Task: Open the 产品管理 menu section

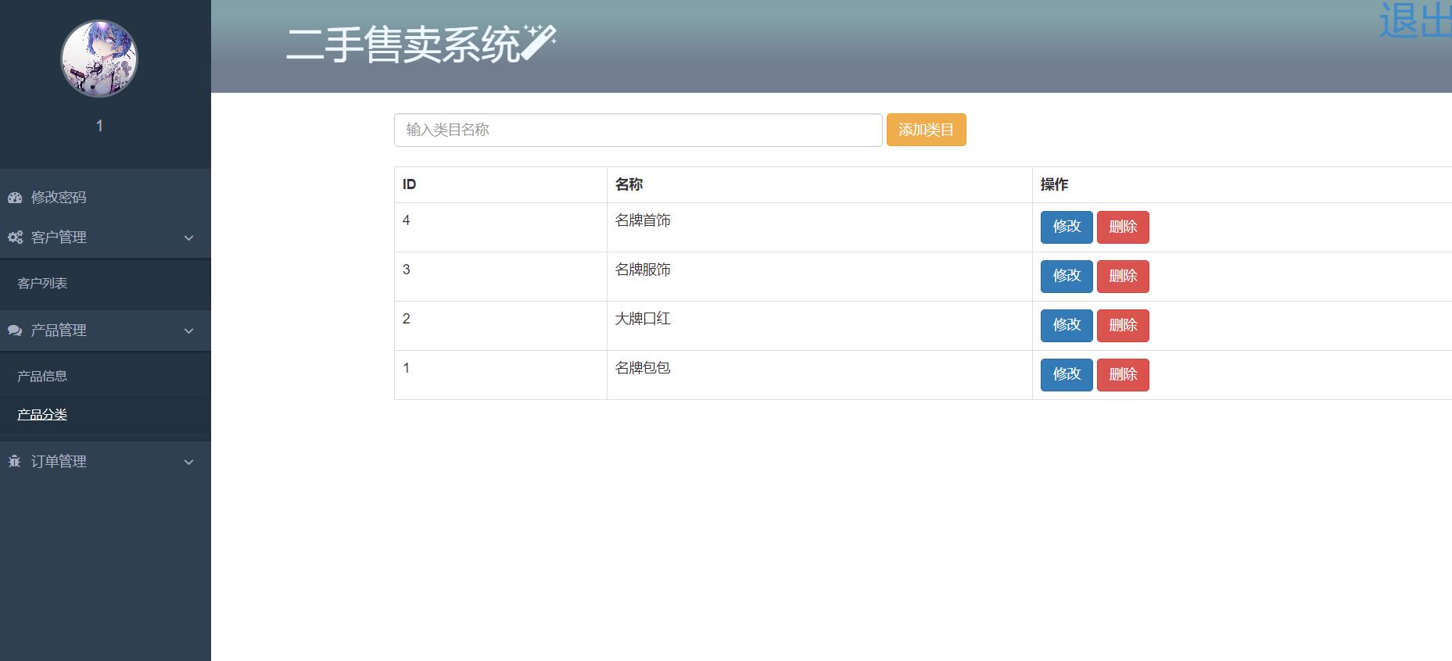Action: pyautogui.click(x=106, y=330)
